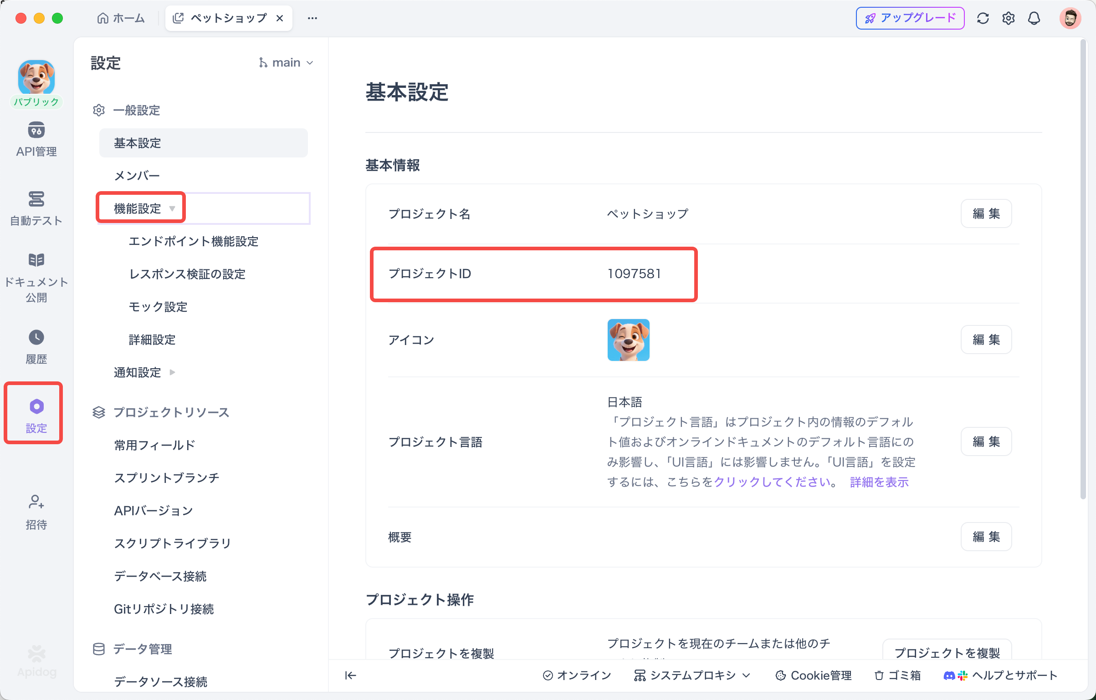The width and height of the screenshot is (1096, 700).
Task: Open ヘルプとサポート in the status bar
Action: pyautogui.click(x=1000, y=675)
